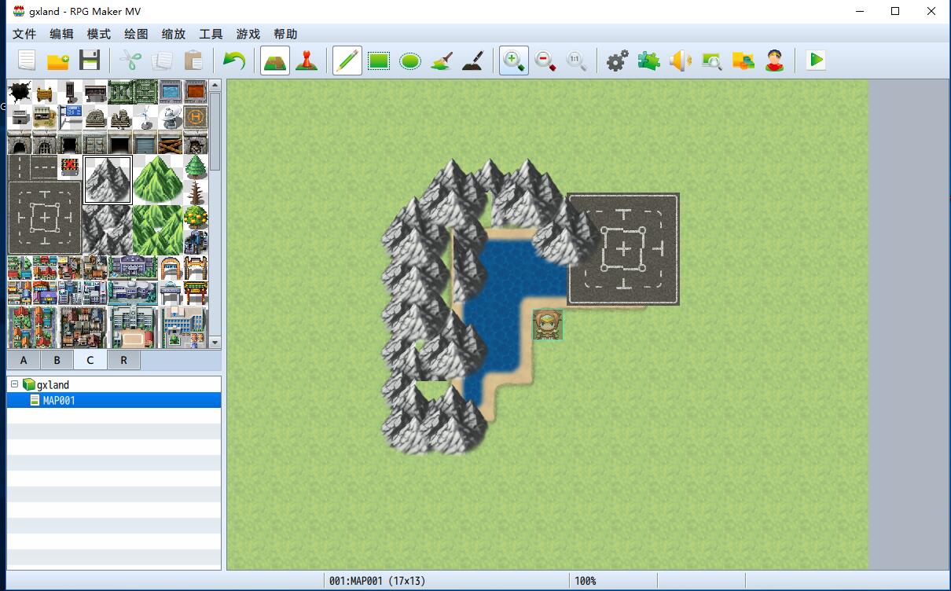The width and height of the screenshot is (951, 591).
Task: Pick the green pine tree tile
Action: coord(196,167)
